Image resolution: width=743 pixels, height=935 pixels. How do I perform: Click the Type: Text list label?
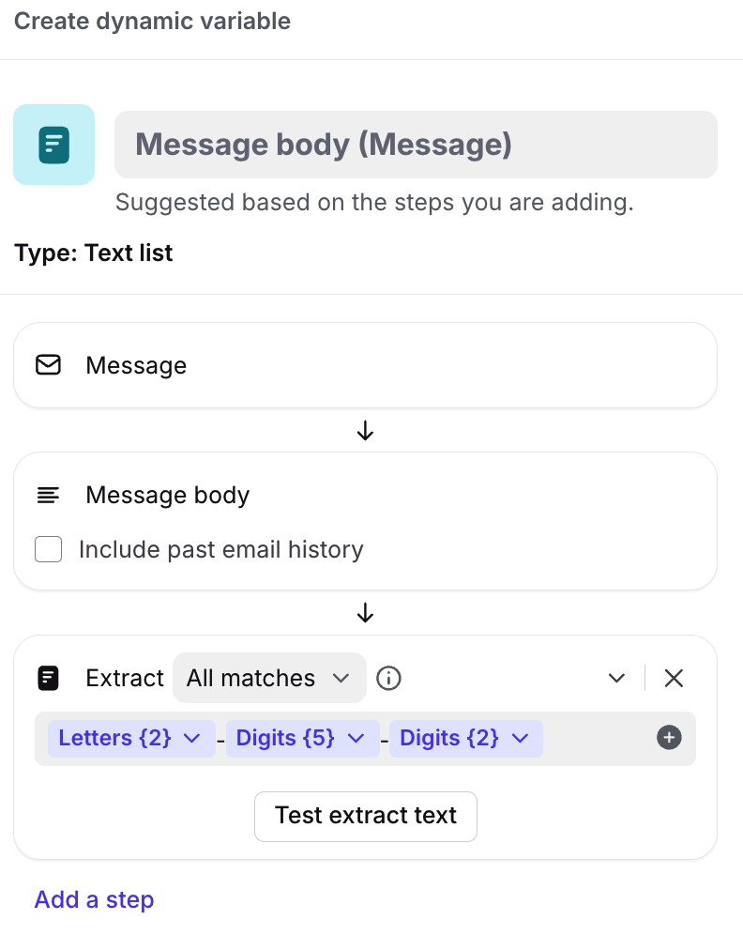[94, 253]
